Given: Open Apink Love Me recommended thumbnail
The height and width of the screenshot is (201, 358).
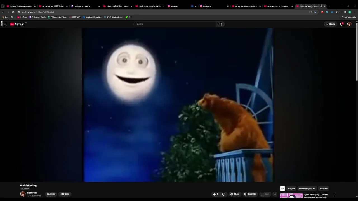Looking at the screenshot, I should [291, 195].
